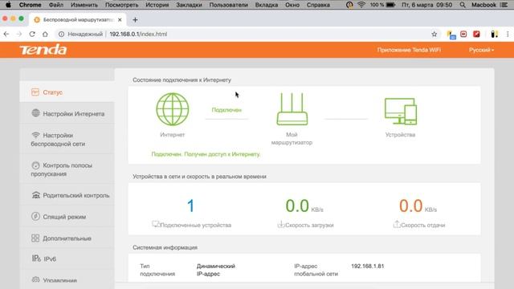Open Internet Settings (Настройки Интернета)

(x=67, y=114)
